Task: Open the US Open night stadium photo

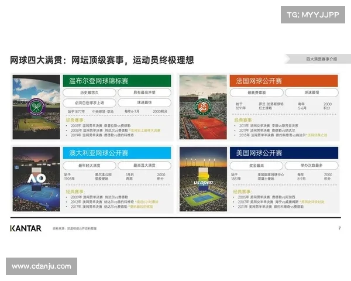Action: [x=203, y=179]
